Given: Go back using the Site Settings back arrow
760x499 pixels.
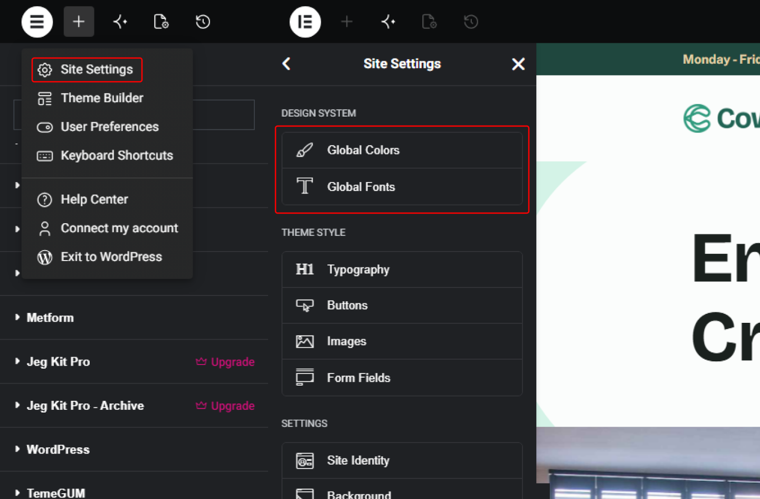Looking at the screenshot, I should [287, 64].
